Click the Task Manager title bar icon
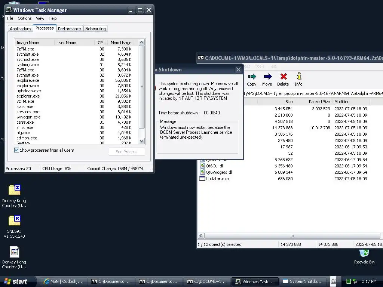 point(9,10)
